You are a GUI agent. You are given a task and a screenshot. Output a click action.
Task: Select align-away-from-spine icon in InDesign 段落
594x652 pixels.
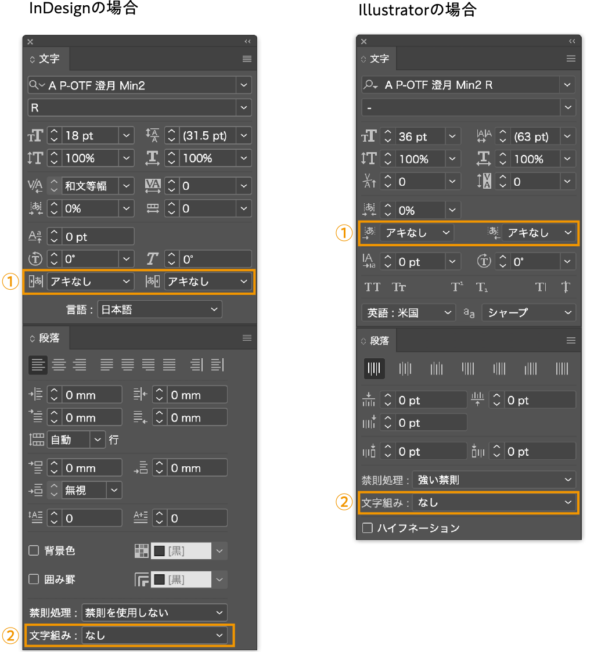(218, 365)
